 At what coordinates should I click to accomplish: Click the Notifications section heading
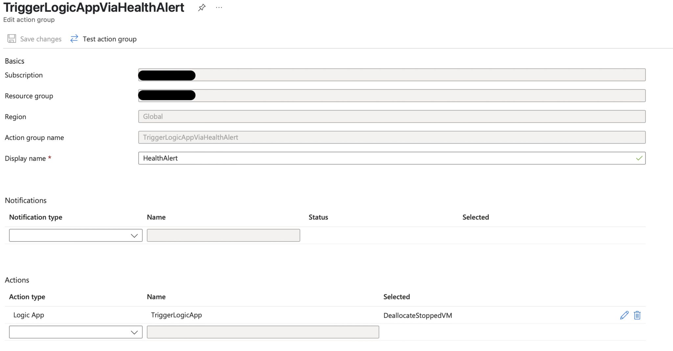[x=26, y=200]
